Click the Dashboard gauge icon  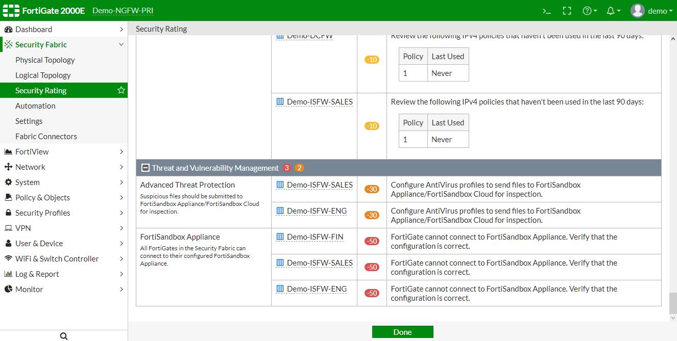(8, 30)
